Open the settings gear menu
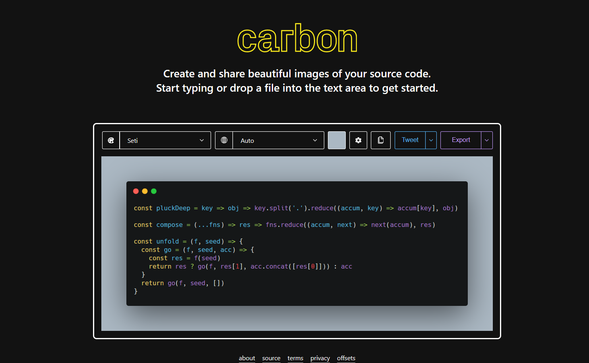Screen dimensions: 589x363 point(358,140)
